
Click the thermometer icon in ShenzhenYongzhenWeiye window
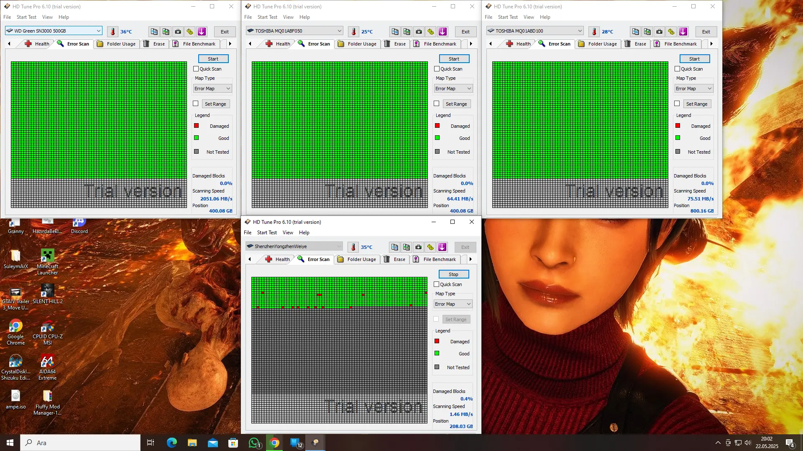[x=353, y=247]
